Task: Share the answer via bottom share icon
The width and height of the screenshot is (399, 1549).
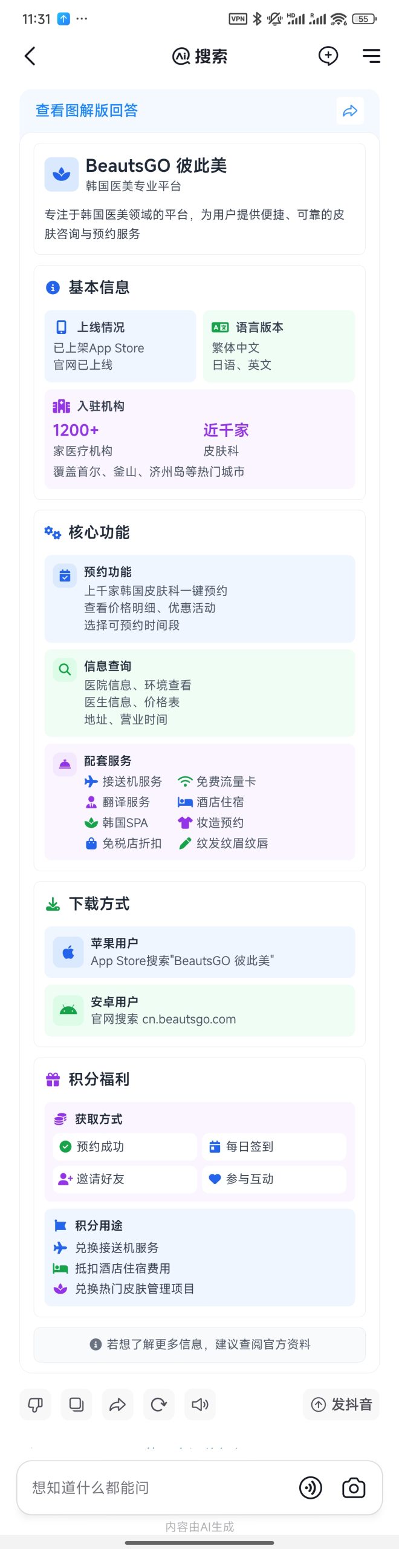Action: click(x=117, y=1404)
